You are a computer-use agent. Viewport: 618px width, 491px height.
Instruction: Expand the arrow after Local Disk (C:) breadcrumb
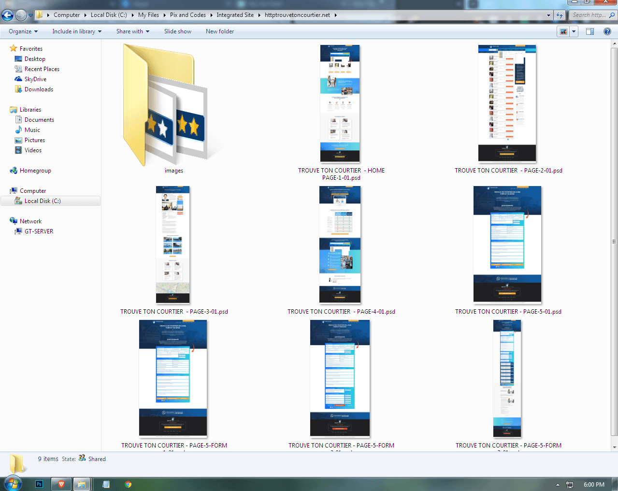[132, 15]
